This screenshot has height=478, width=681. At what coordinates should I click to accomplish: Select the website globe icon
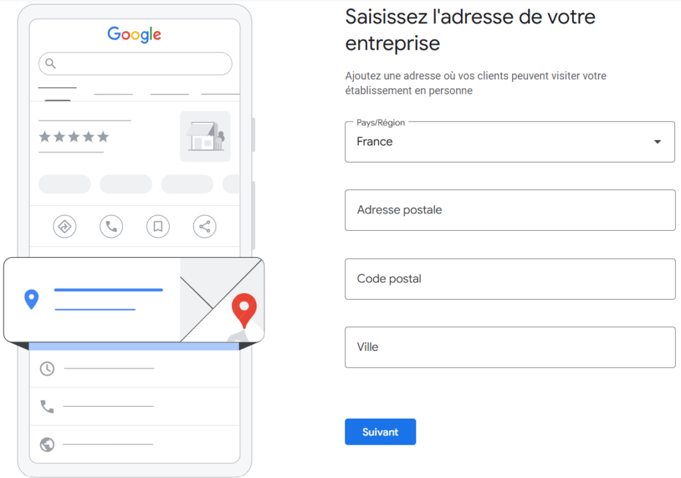pos(47,444)
